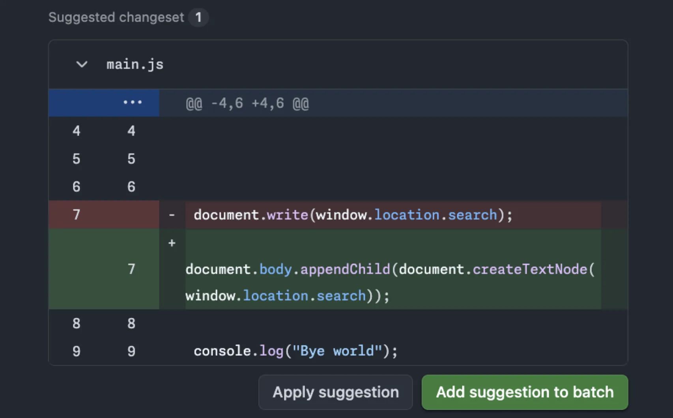Viewport: 673px width, 418px height.
Task: Click the changeset count badge
Action: [199, 17]
